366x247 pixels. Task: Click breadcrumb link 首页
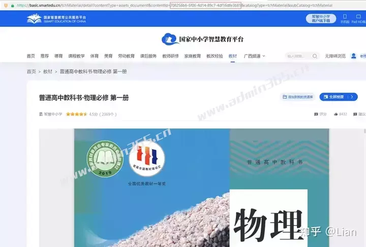[32, 72]
